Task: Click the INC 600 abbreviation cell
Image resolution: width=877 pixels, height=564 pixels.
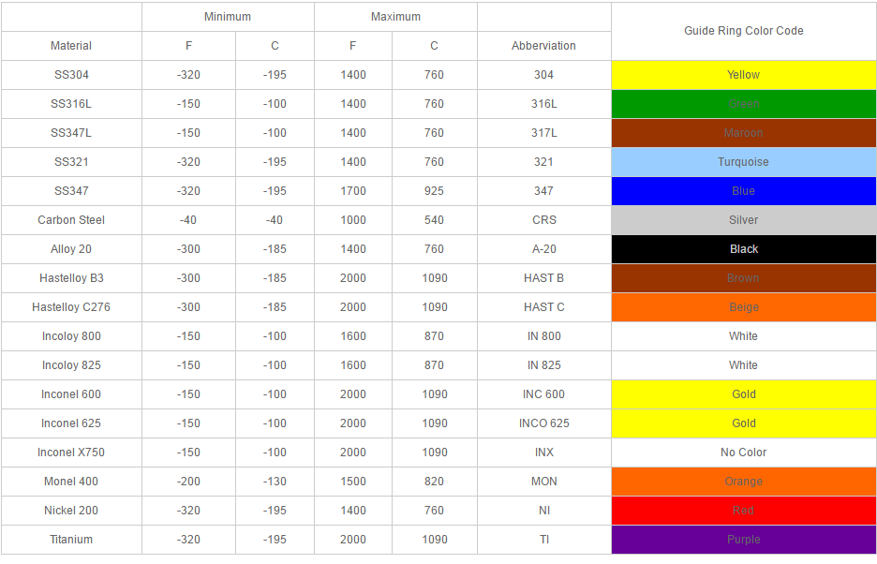Action: [543, 394]
